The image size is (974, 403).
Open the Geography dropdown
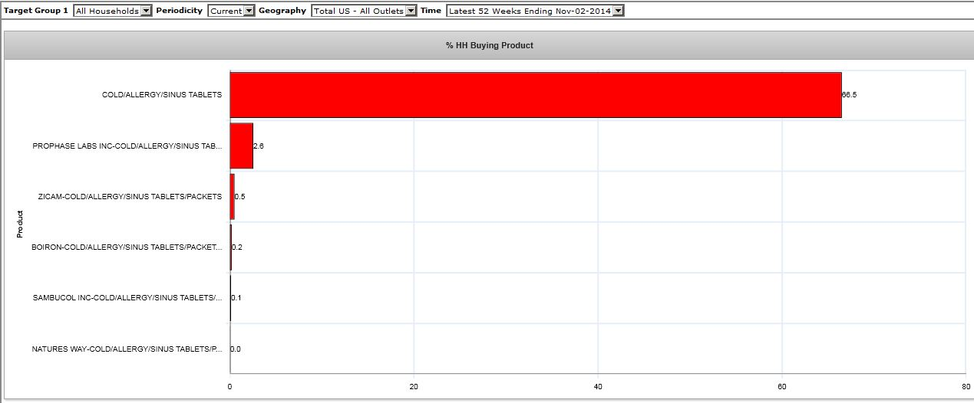pyautogui.click(x=364, y=11)
